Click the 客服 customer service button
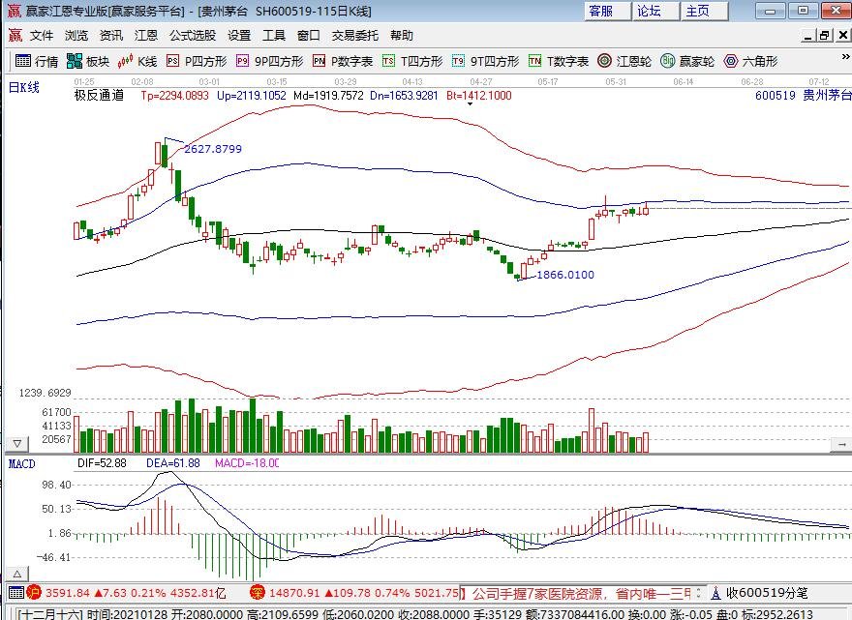852x620 pixels. point(600,11)
